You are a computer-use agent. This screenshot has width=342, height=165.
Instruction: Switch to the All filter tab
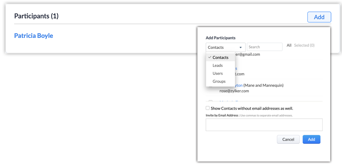coord(289,45)
